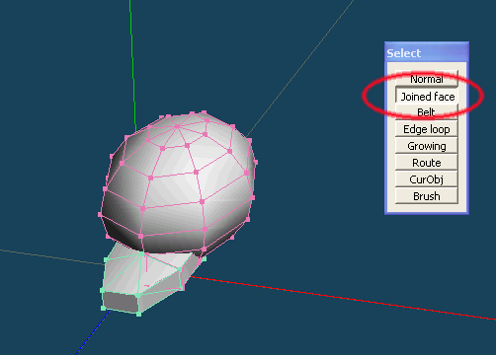Activate the Joined face selection mode
The height and width of the screenshot is (355, 496).
pos(427,96)
